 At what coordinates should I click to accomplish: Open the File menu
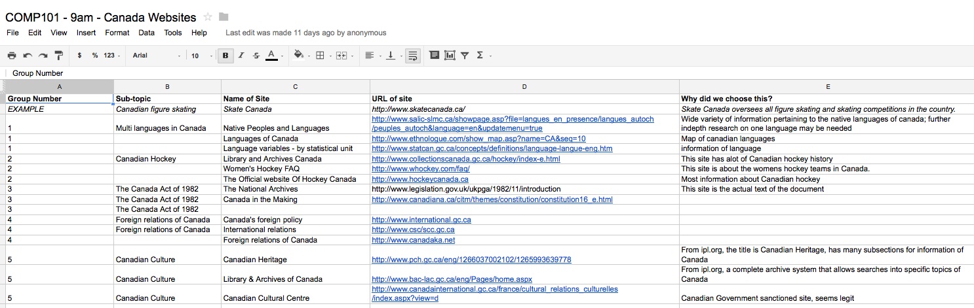12,33
